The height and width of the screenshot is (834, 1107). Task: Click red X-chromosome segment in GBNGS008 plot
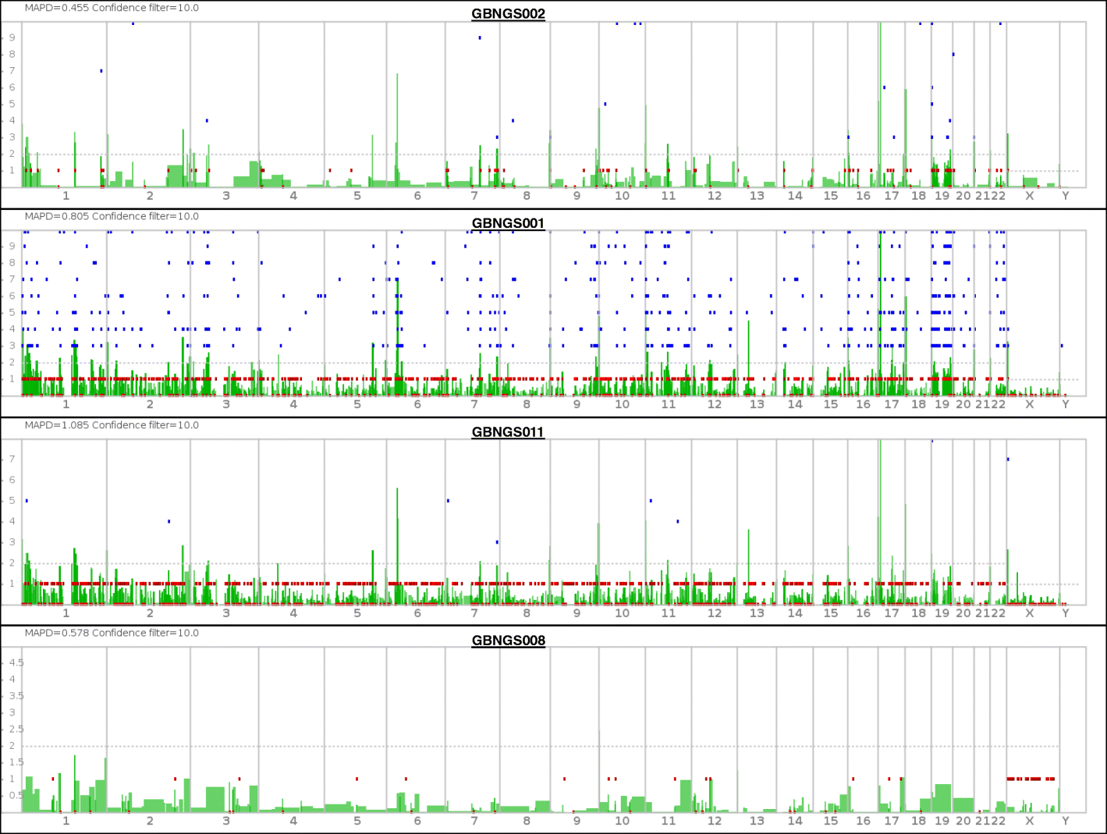[x=1031, y=779]
